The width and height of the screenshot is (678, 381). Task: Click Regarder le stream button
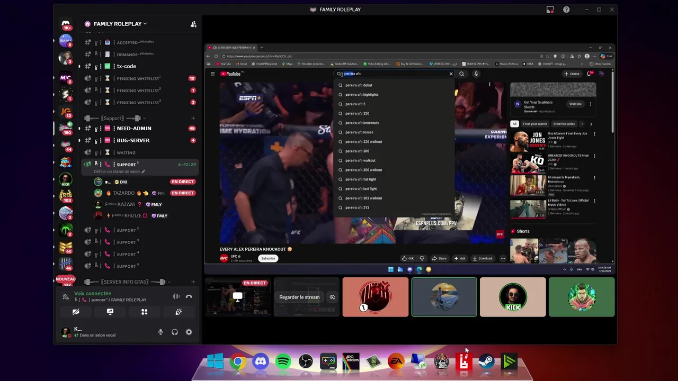[299, 297]
